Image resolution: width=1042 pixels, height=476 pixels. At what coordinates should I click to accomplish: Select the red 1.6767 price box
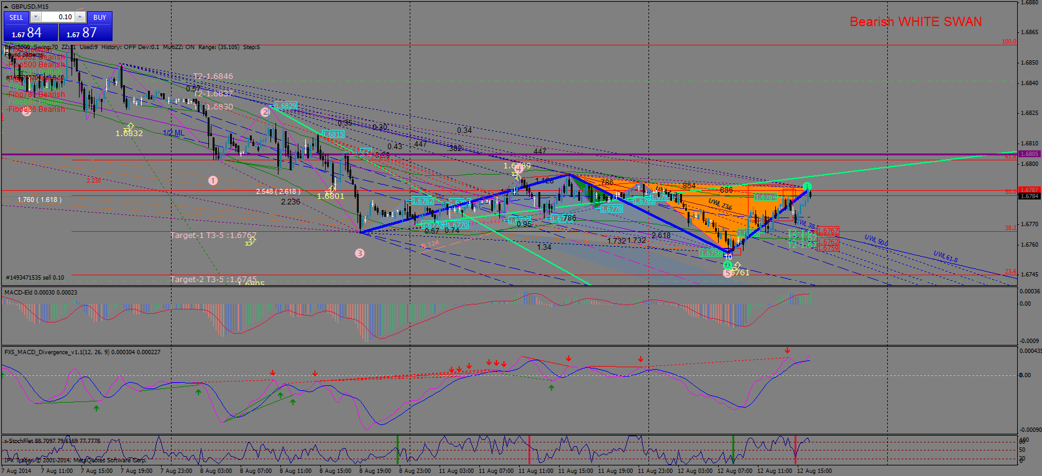[828, 231]
